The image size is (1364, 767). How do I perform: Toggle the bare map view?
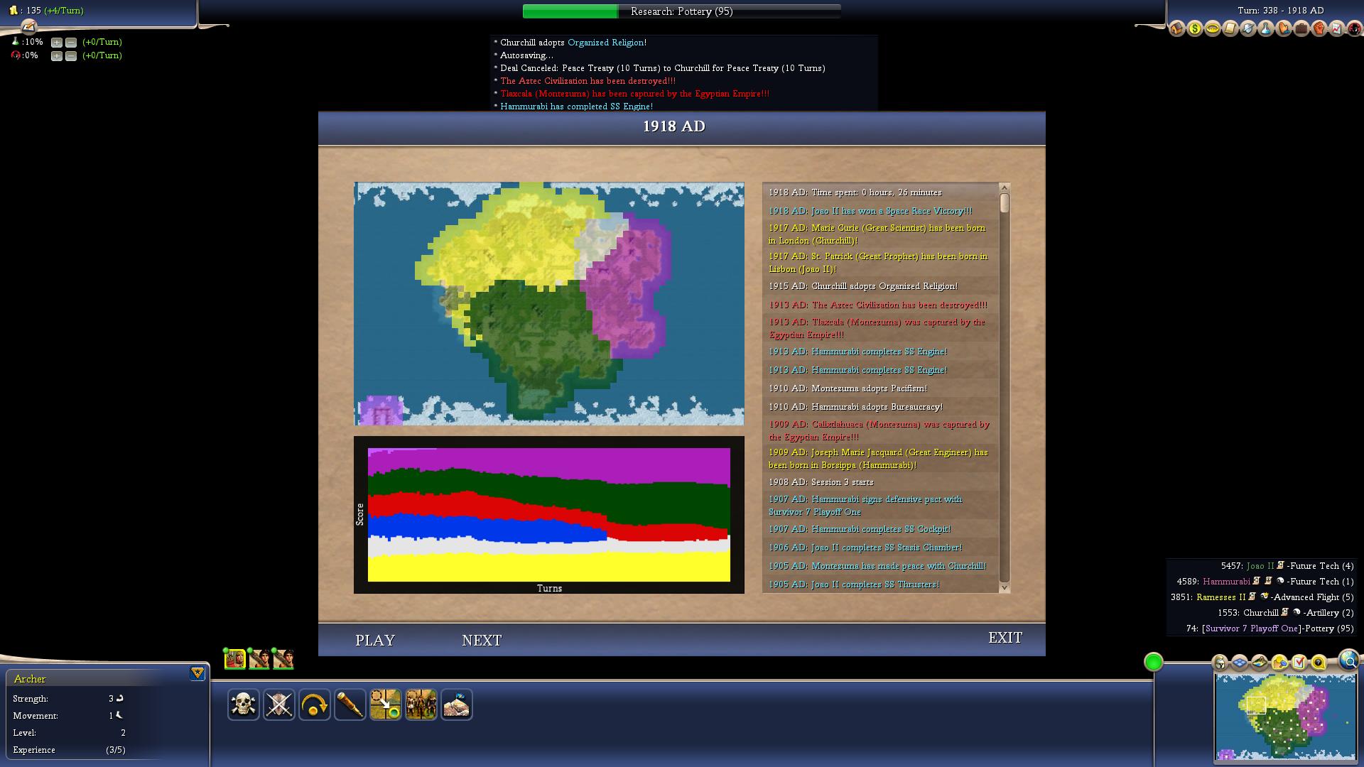tap(1260, 663)
